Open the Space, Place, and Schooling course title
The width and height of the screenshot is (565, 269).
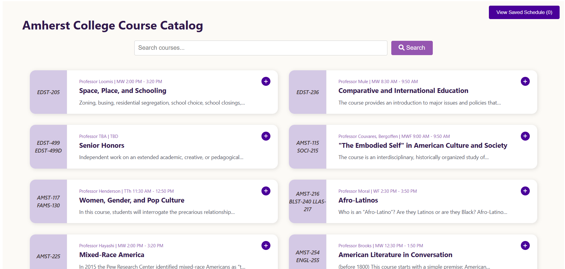click(122, 91)
